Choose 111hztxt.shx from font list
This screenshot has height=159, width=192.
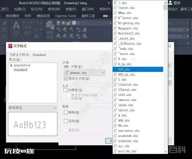[x=138, y=85]
